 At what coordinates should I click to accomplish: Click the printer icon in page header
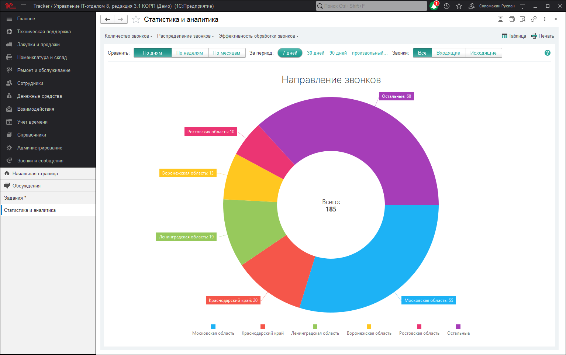[511, 19]
